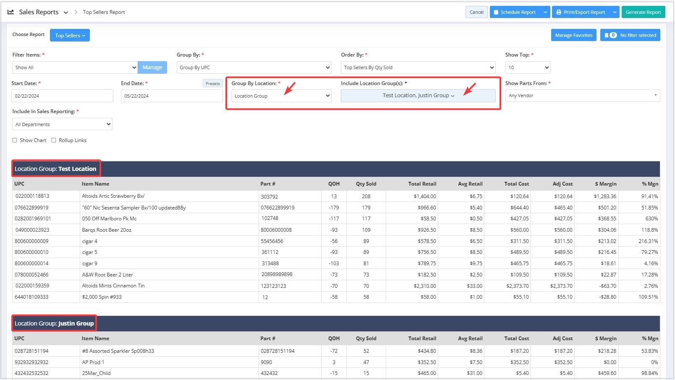Click Altoids Mints Cinnamon Tin item
Viewport: 675px width, 380px height.
point(113,286)
